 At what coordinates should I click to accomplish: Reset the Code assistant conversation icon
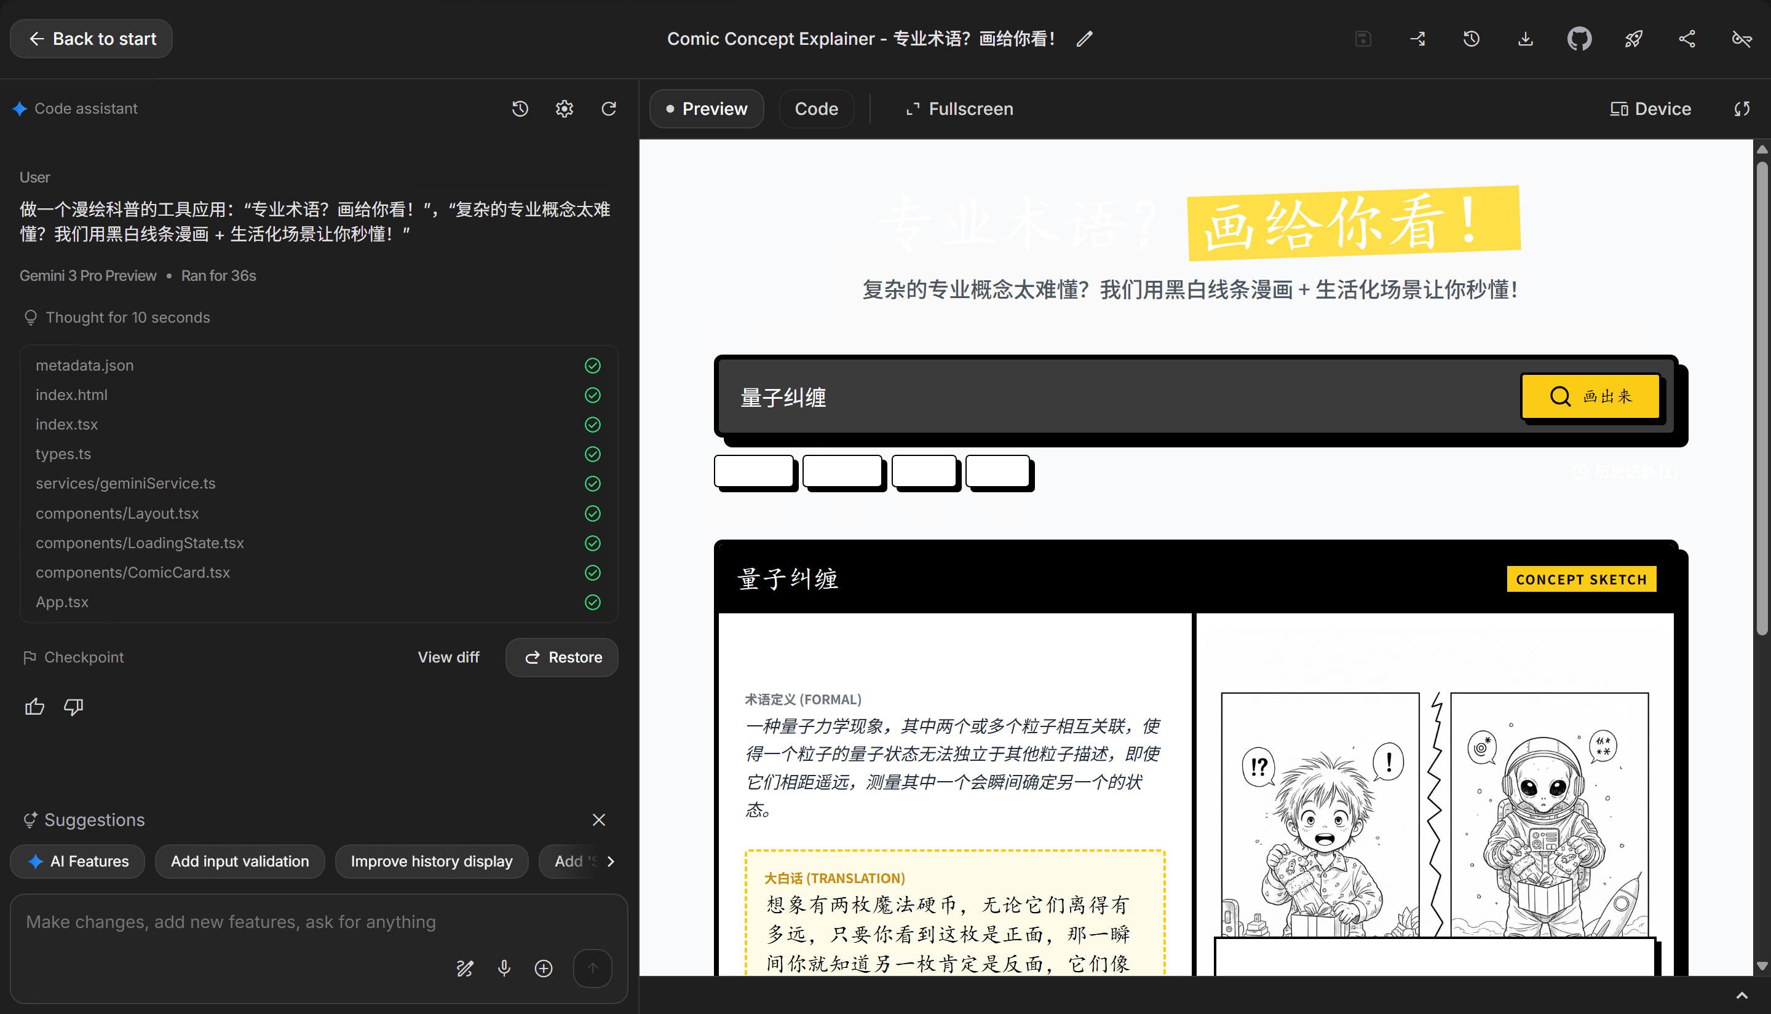pyautogui.click(x=609, y=109)
